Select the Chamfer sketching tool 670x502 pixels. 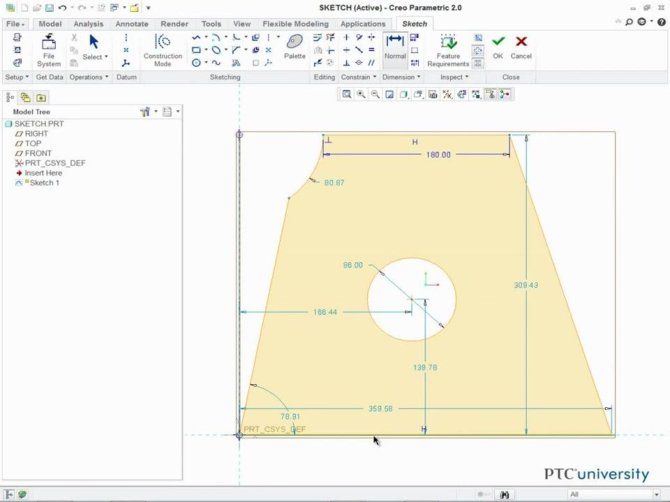[236, 50]
